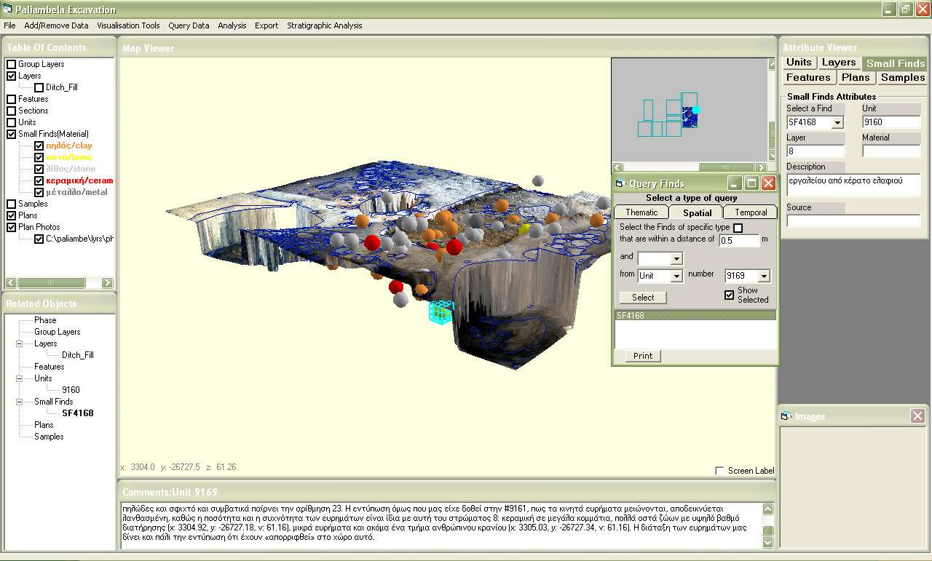Select Phase in Related Objects tree
This screenshot has height=561, width=932.
[45, 320]
